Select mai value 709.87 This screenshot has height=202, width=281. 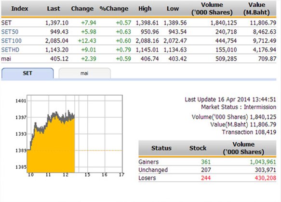coord(267,59)
